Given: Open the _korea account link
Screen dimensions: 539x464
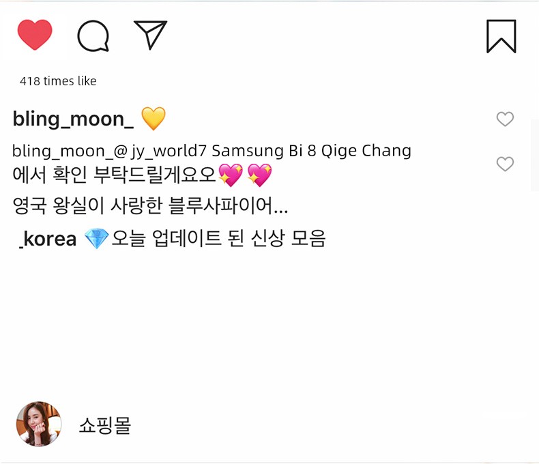Looking at the screenshot, I should (x=48, y=240).
